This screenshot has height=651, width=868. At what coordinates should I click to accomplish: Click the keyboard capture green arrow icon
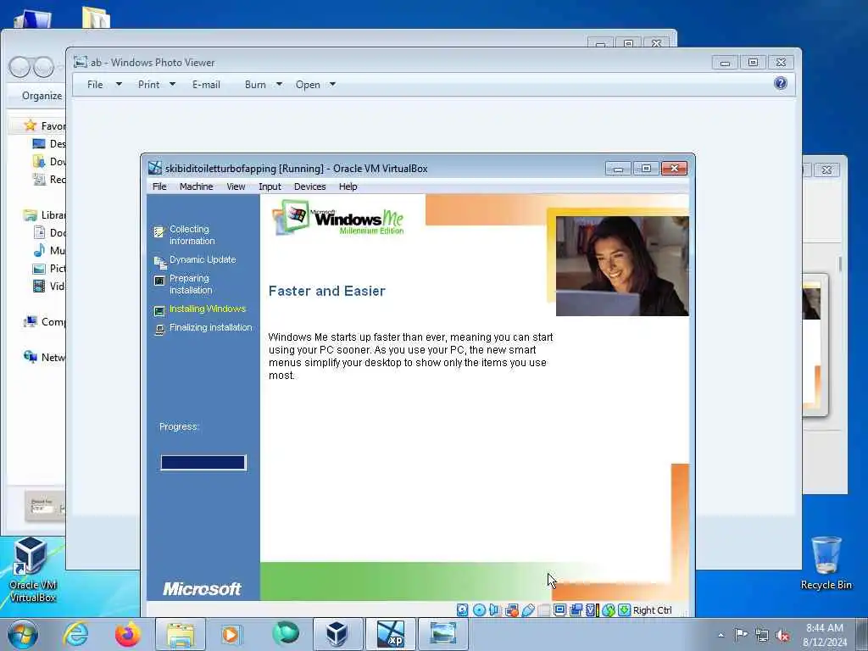624,610
